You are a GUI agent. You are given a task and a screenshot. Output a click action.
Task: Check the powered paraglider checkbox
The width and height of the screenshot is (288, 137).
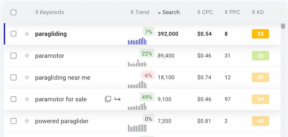(x=13, y=121)
